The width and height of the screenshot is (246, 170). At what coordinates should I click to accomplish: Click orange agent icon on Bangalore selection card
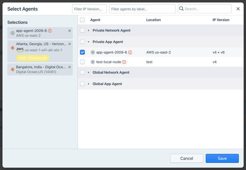13,69
